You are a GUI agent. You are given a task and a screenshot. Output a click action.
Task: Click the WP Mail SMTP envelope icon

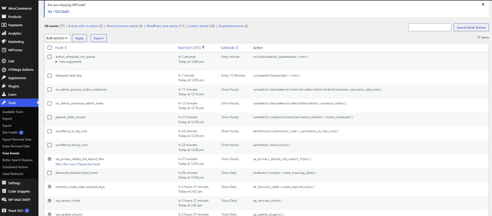(4, 200)
